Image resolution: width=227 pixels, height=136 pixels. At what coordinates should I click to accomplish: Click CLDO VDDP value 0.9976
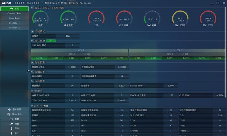pos(220,95)
